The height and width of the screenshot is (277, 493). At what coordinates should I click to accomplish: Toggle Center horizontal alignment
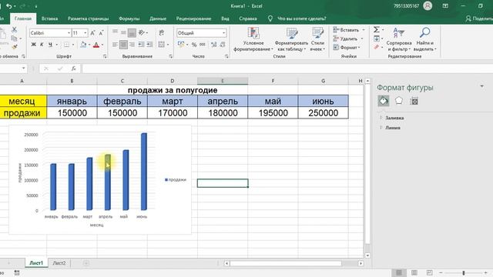tap(123, 45)
